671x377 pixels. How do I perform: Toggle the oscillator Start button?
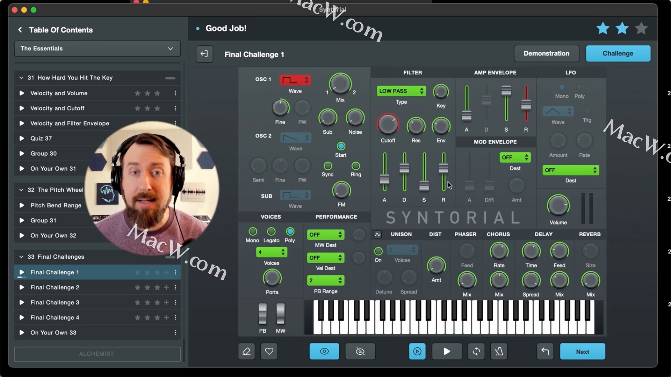pos(341,146)
